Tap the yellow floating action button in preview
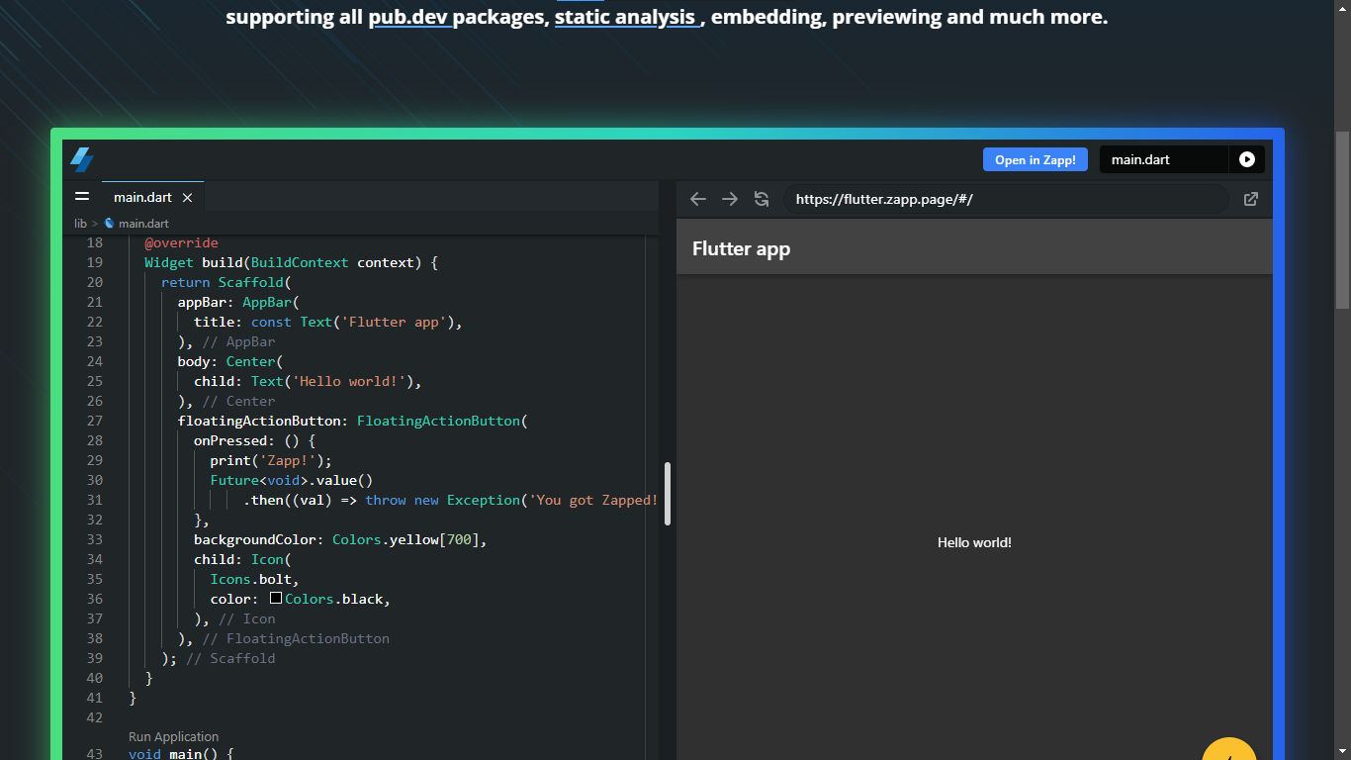The image size is (1351, 760). 1229,749
